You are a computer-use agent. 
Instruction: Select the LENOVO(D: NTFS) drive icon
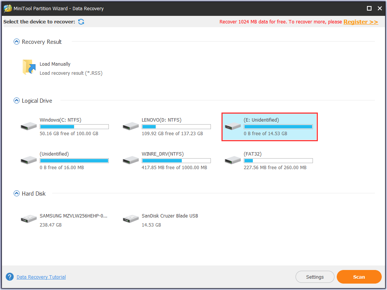[130, 126]
